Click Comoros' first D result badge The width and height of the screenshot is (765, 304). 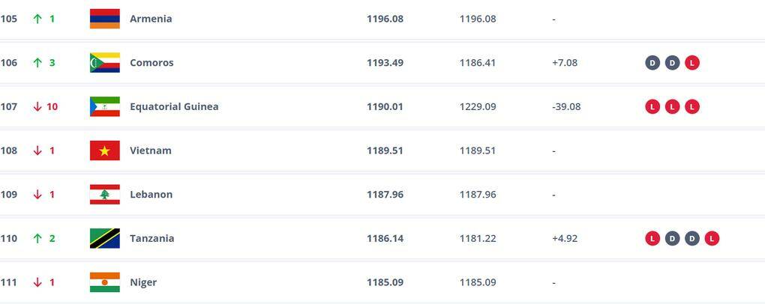tap(652, 63)
